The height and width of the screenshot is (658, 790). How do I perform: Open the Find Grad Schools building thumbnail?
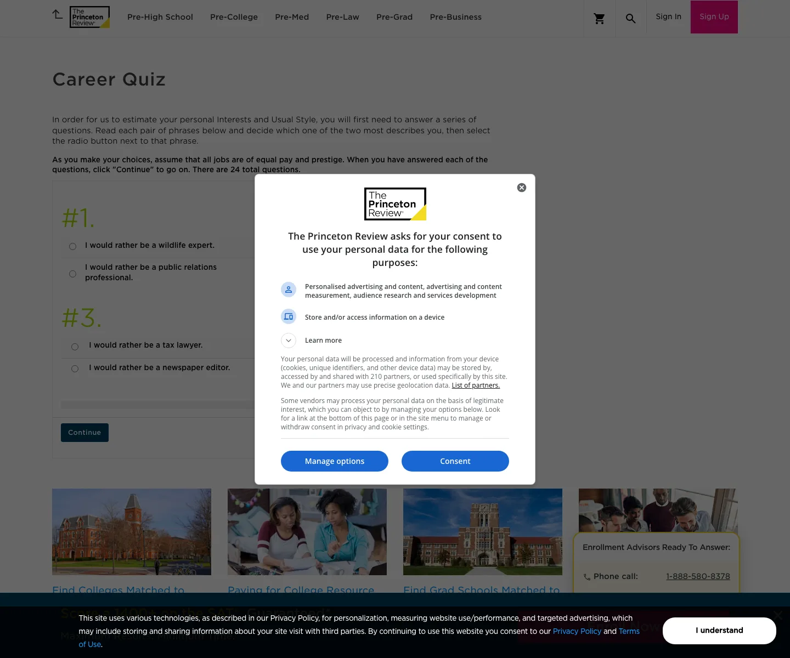click(483, 532)
